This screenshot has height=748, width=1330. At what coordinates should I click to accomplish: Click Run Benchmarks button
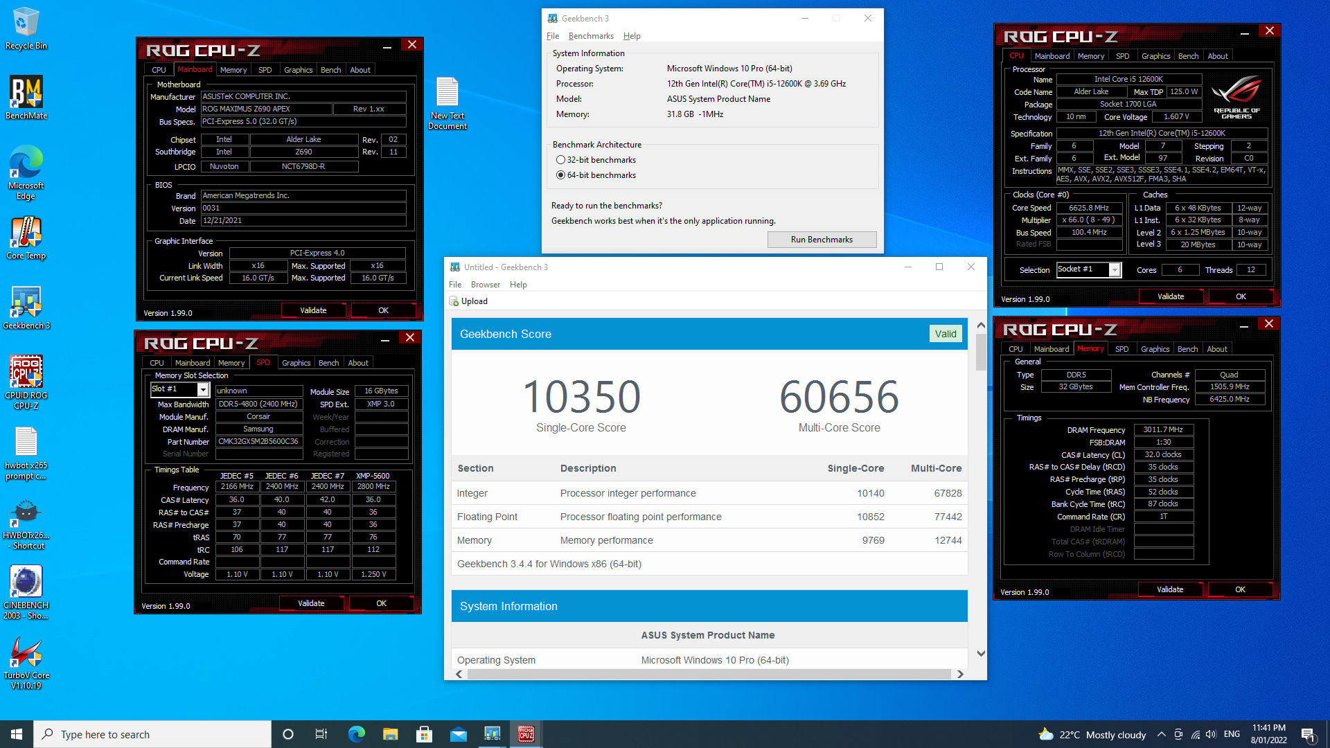tap(822, 240)
